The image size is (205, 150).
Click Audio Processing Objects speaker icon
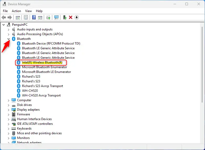pyautogui.click(x=13, y=34)
